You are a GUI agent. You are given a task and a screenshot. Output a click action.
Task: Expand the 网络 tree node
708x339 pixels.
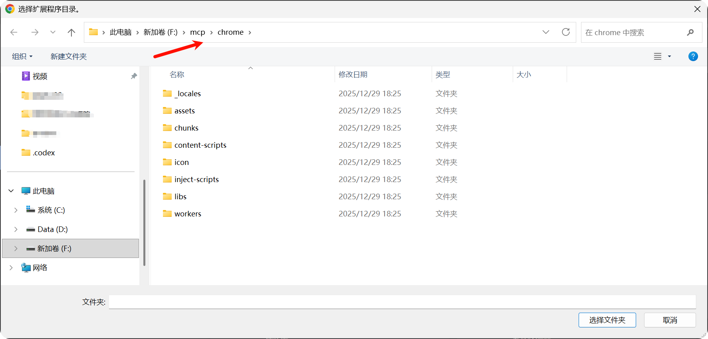coord(11,268)
